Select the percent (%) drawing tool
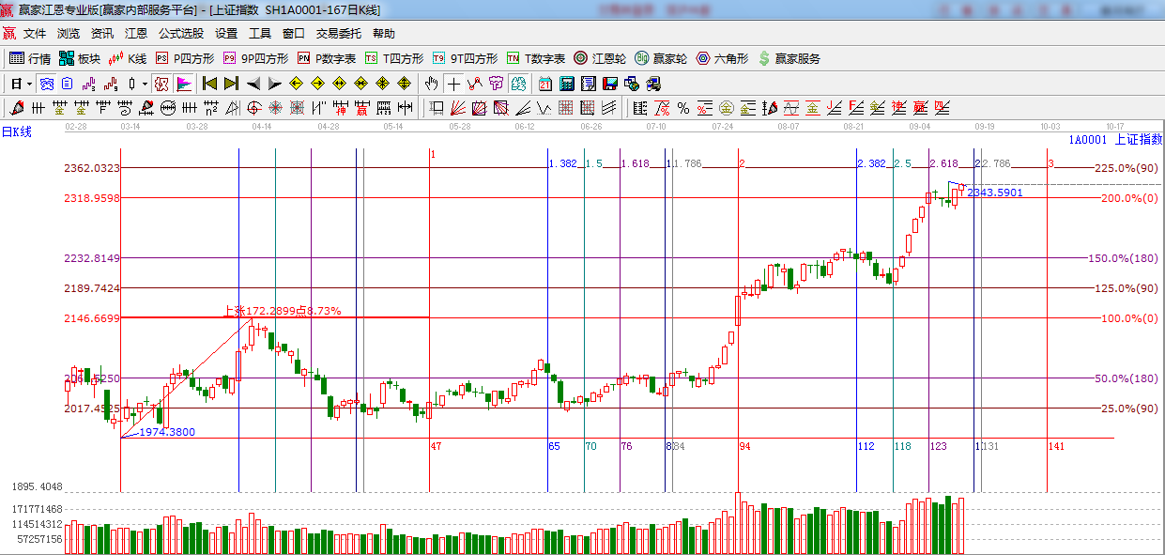This screenshot has height=555, width=1165. point(683,108)
